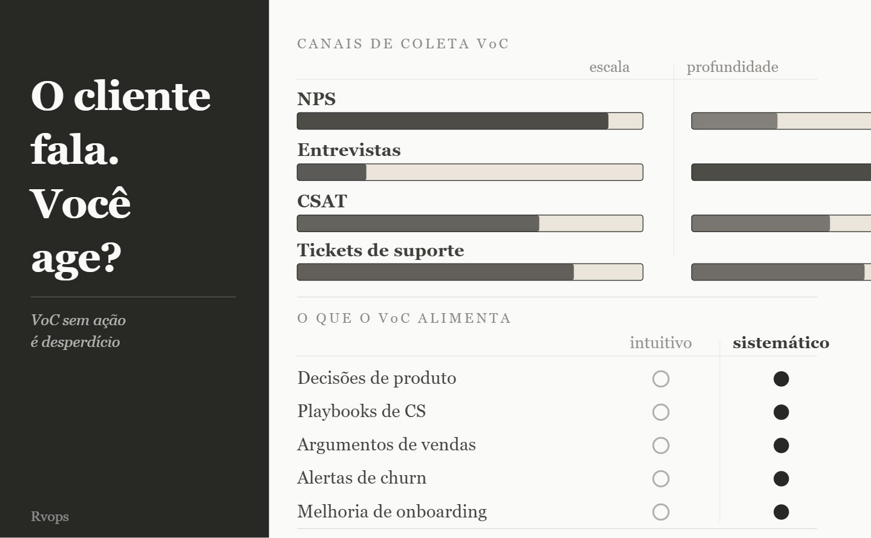Click the Entrevistas profundidade bar
Viewport: 871px width, 538px height.
click(x=780, y=172)
